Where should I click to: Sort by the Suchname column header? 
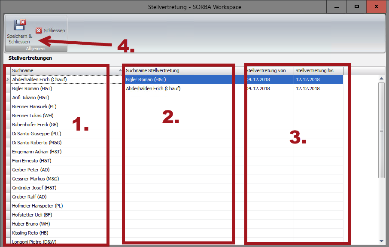tap(64, 70)
